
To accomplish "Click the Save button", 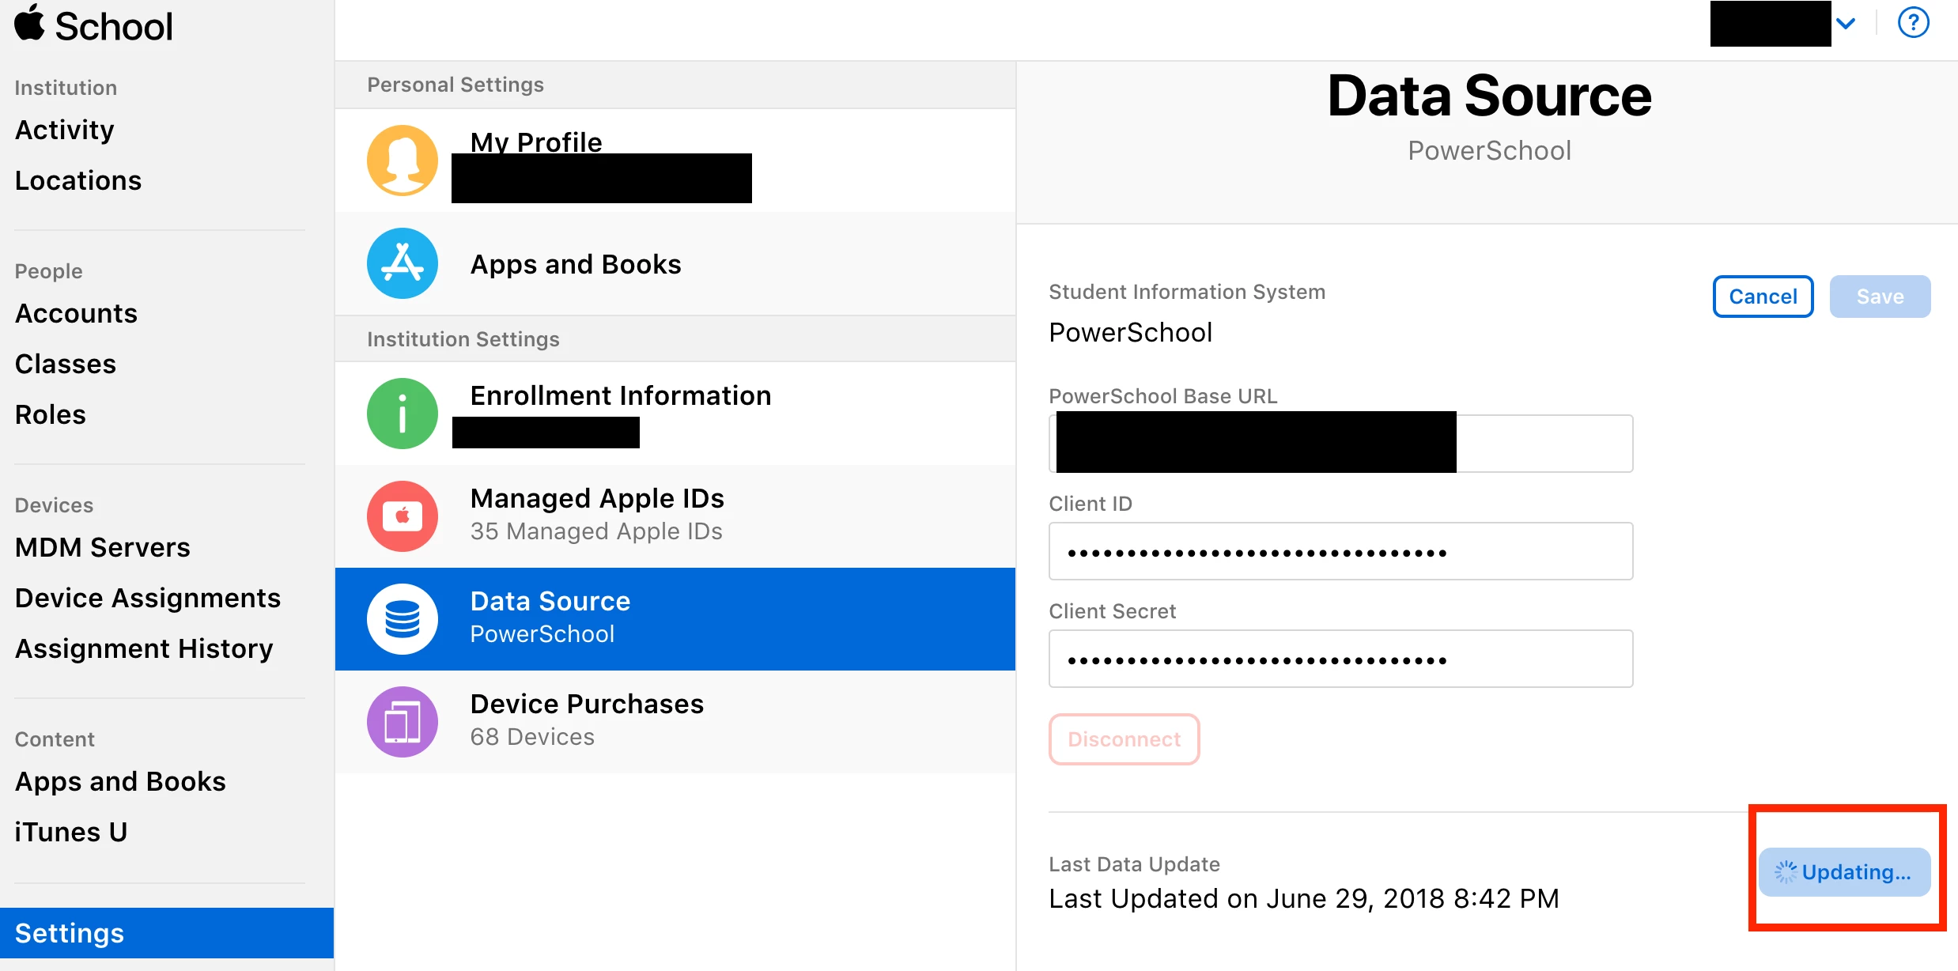I will tap(1880, 297).
